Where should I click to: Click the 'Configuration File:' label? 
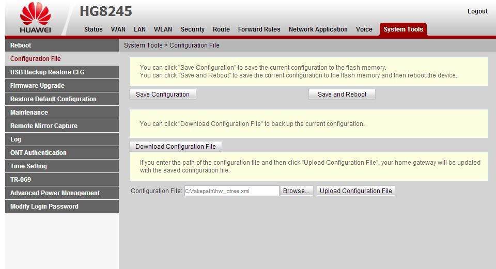(x=156, y=191)
